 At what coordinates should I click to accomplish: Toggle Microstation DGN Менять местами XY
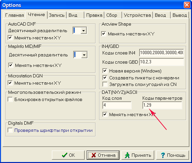coord(10,83)
